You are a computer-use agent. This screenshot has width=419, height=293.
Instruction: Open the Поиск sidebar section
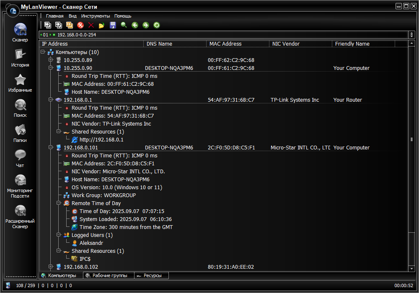click(20, 108)
